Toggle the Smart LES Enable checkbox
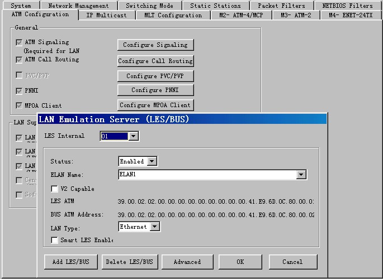 pyautogui.click(x=55, y=240)
